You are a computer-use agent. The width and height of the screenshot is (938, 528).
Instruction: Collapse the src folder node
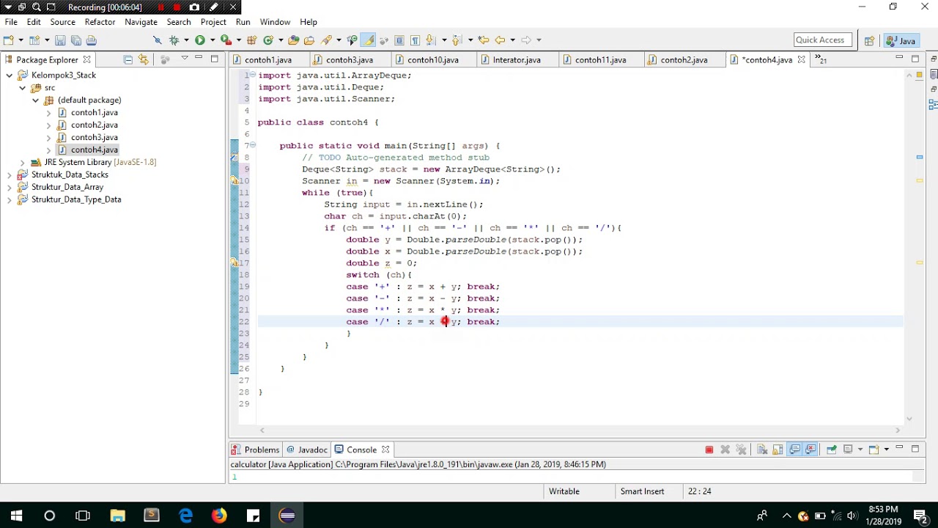[x=22, y=88]
